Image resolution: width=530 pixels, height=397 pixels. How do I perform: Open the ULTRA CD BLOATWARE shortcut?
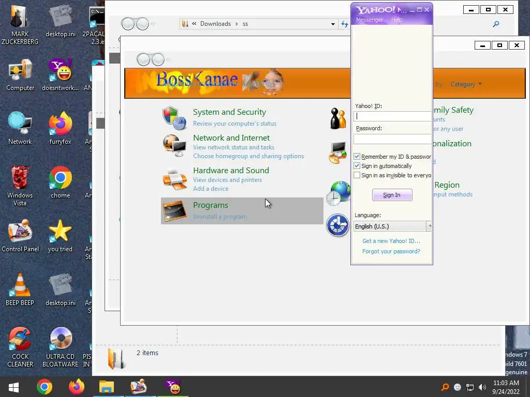(x=61, y=347)
